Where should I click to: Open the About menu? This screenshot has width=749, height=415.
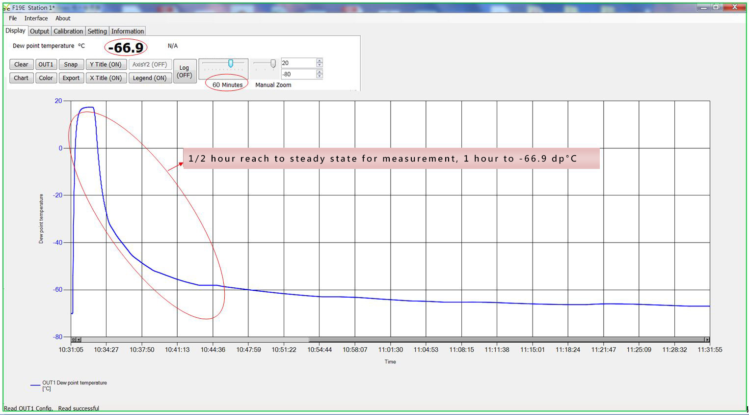click(63, 18)
